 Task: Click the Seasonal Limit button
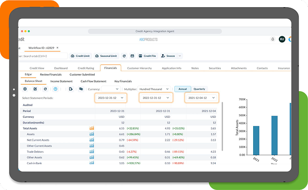coord(106,56)
